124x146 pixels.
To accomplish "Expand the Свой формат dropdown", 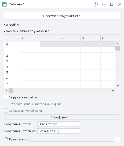I will tap(62, 117).
